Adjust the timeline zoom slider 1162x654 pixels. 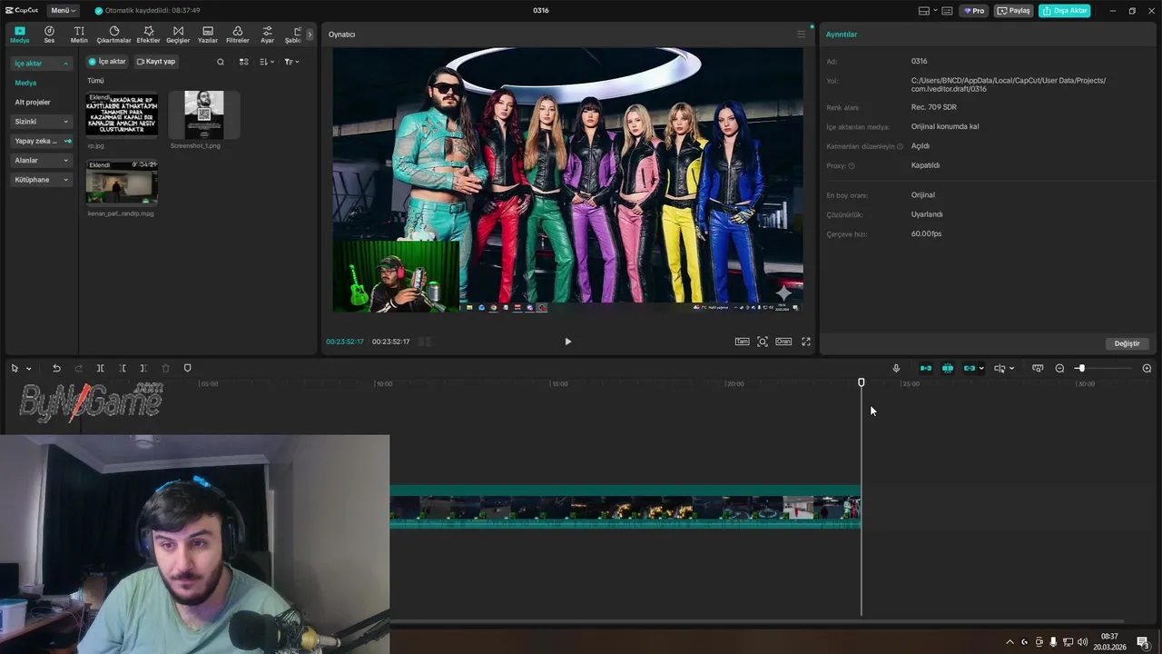(x=1080, y=368)
